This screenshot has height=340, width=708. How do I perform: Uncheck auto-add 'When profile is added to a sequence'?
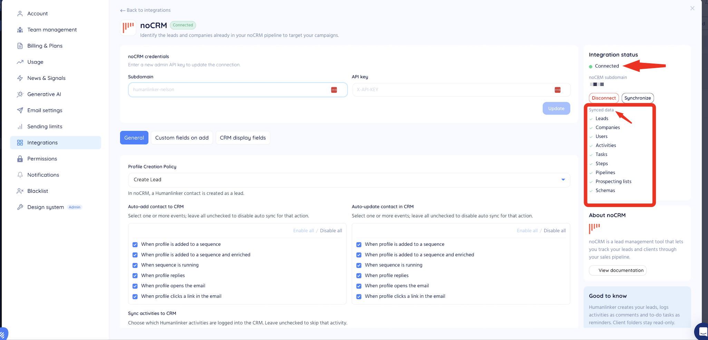[x=135, y=245]
